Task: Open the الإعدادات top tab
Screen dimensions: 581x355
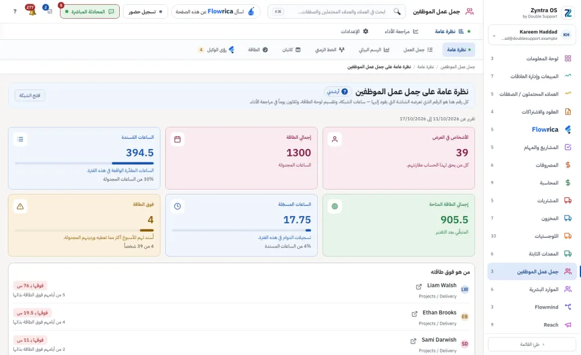Action: tap(355, 31)
